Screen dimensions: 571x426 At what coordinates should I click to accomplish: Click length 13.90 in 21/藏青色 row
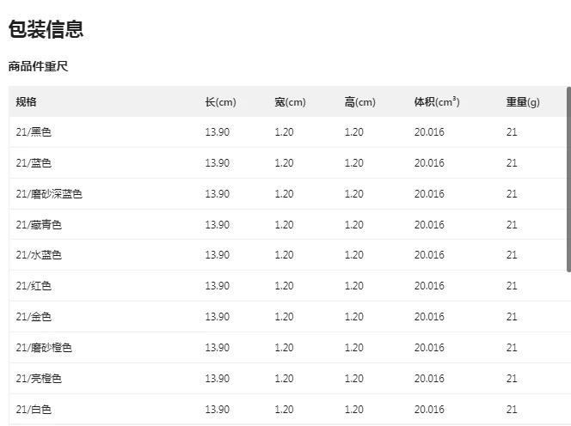(218, 225)
